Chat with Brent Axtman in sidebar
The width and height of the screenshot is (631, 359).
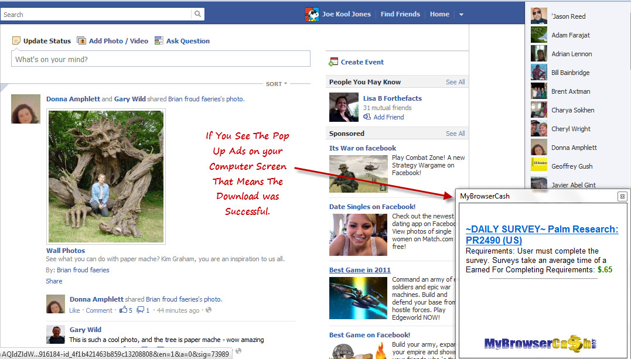click(x=571, y=91)
